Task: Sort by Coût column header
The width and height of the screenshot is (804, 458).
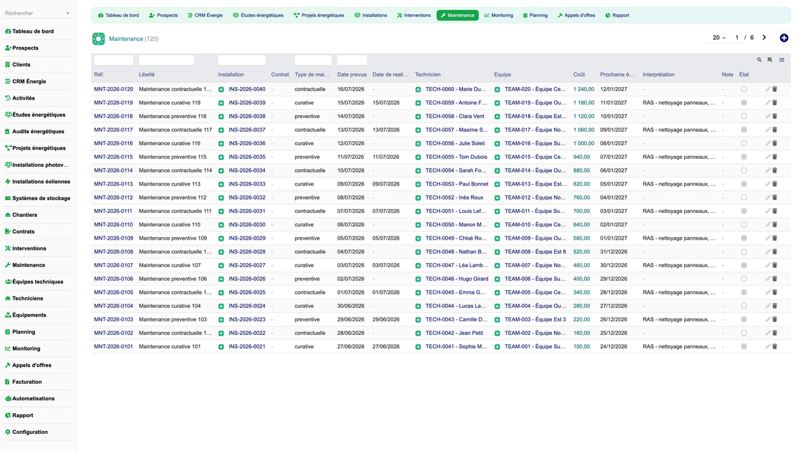Action: [x=579, y=74]
